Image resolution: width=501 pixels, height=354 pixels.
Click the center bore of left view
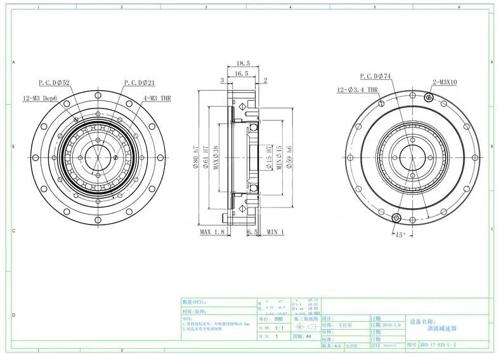pos(98,155)
